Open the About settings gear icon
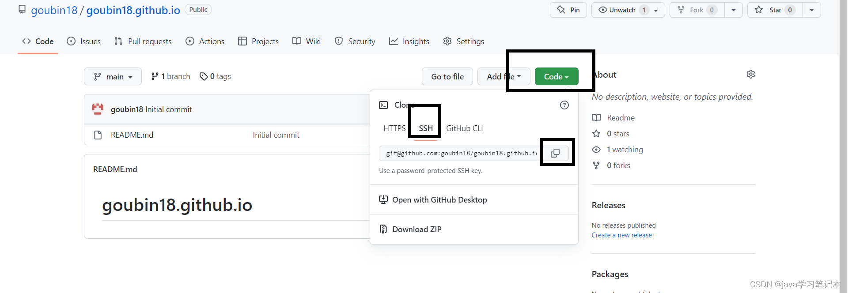The image size is (848, 293). coord(751,74)
